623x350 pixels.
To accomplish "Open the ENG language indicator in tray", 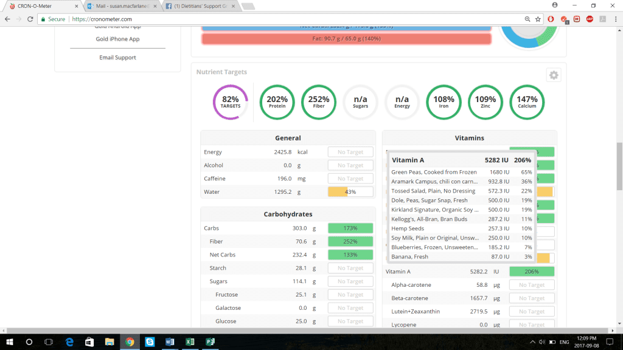I will point(564,342).
